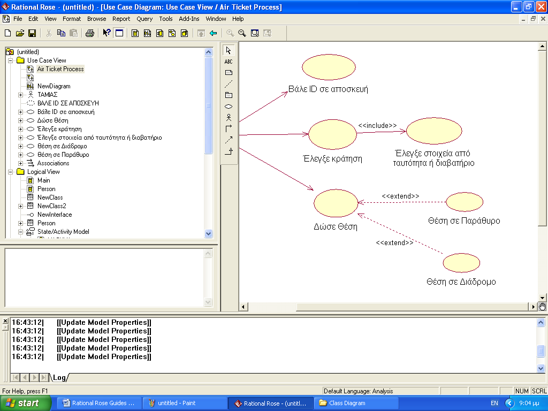Switch to untitled - Paint taskbar window
The width and height of the screenshot is (548, 411).
(x=185, y=404)
